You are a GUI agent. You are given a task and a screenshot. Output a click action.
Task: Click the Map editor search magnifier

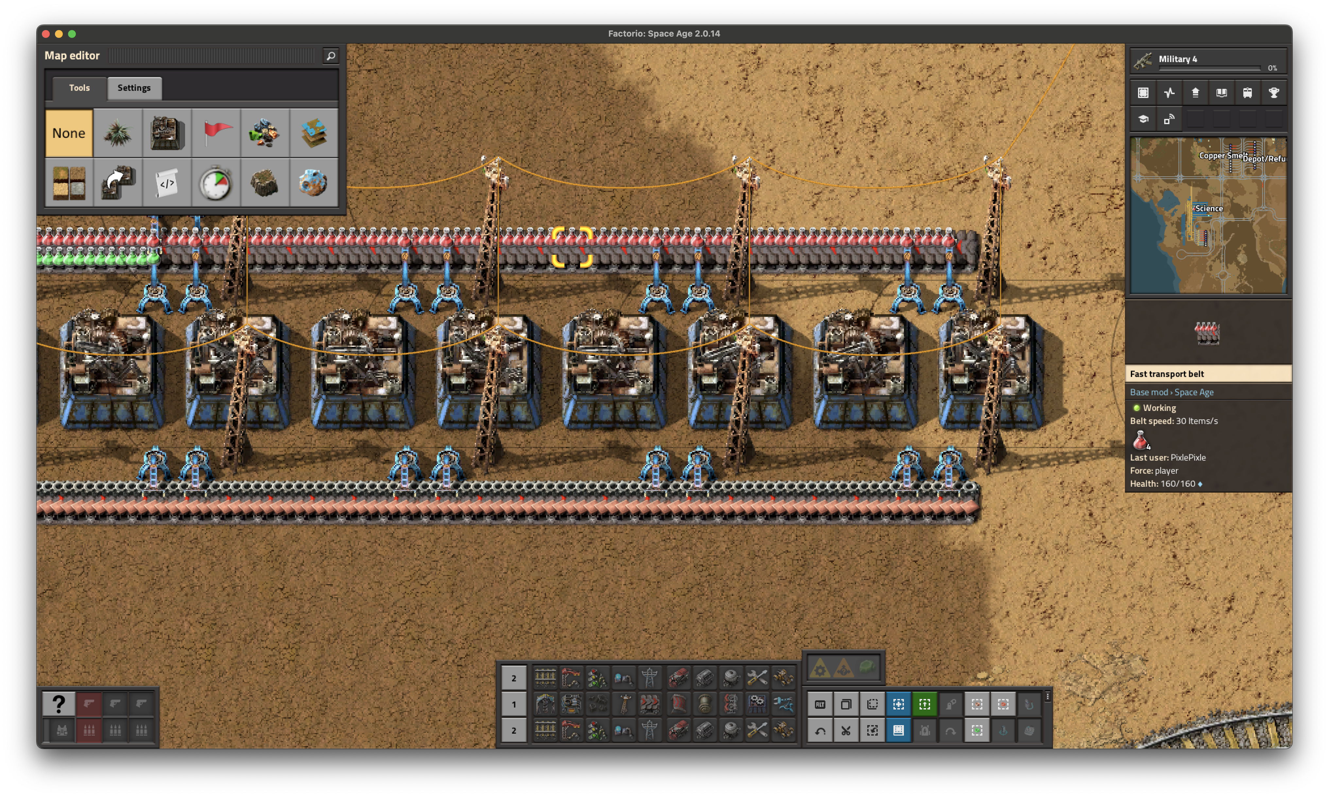click(x=331, y=56)
